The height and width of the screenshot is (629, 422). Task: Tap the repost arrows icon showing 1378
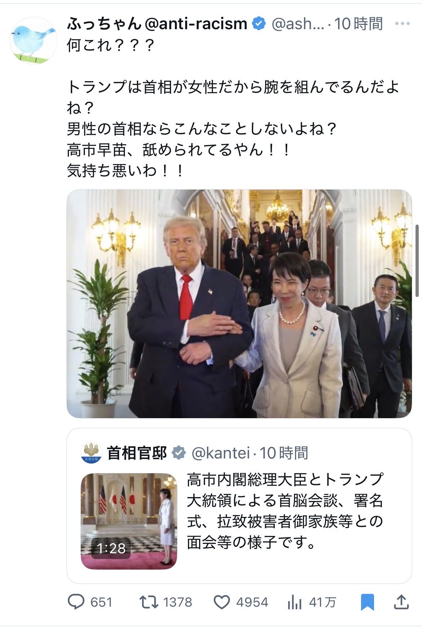(149, 602)
